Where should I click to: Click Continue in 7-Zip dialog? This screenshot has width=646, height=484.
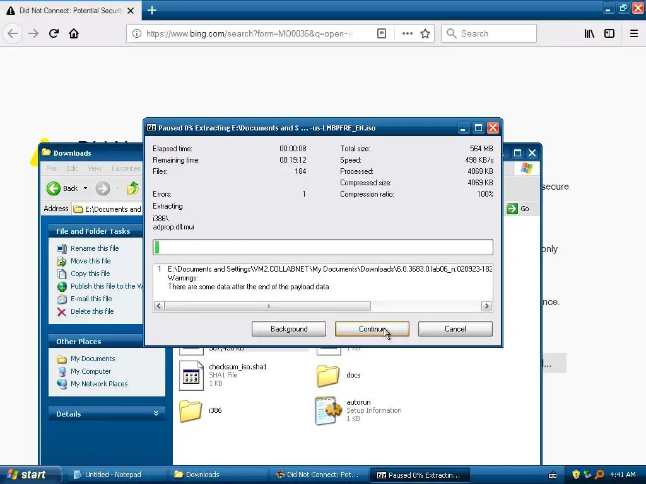pos(372,329)
